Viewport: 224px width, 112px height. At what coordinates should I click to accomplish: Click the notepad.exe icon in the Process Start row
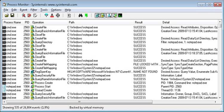coord(4,87)
